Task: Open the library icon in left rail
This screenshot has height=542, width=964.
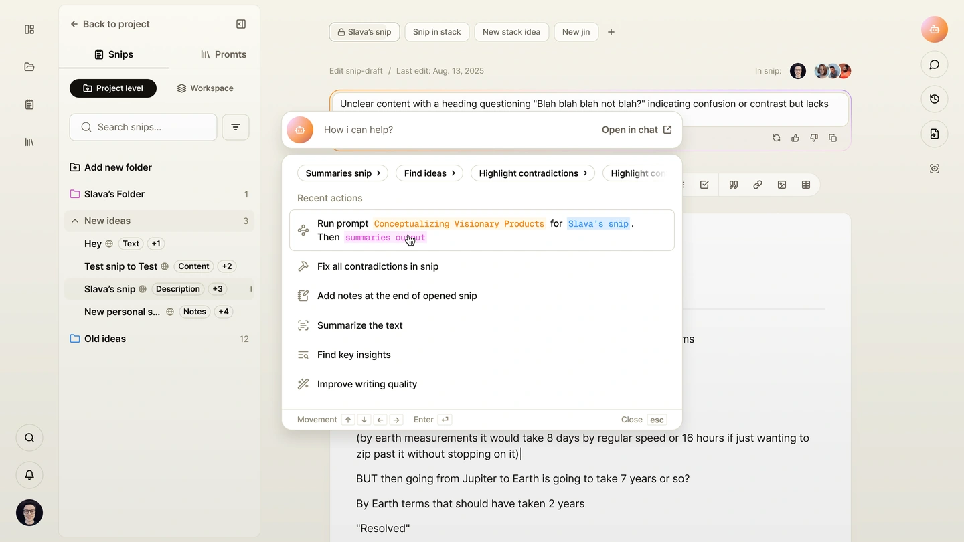Action: 29,142
